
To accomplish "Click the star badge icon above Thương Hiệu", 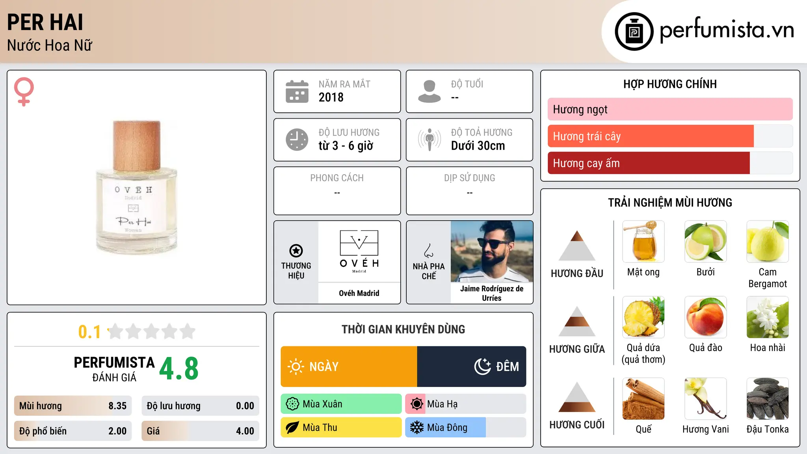I will coord(296,251).
